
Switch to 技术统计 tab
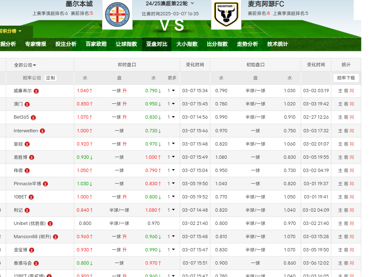(x=278, y=44)
